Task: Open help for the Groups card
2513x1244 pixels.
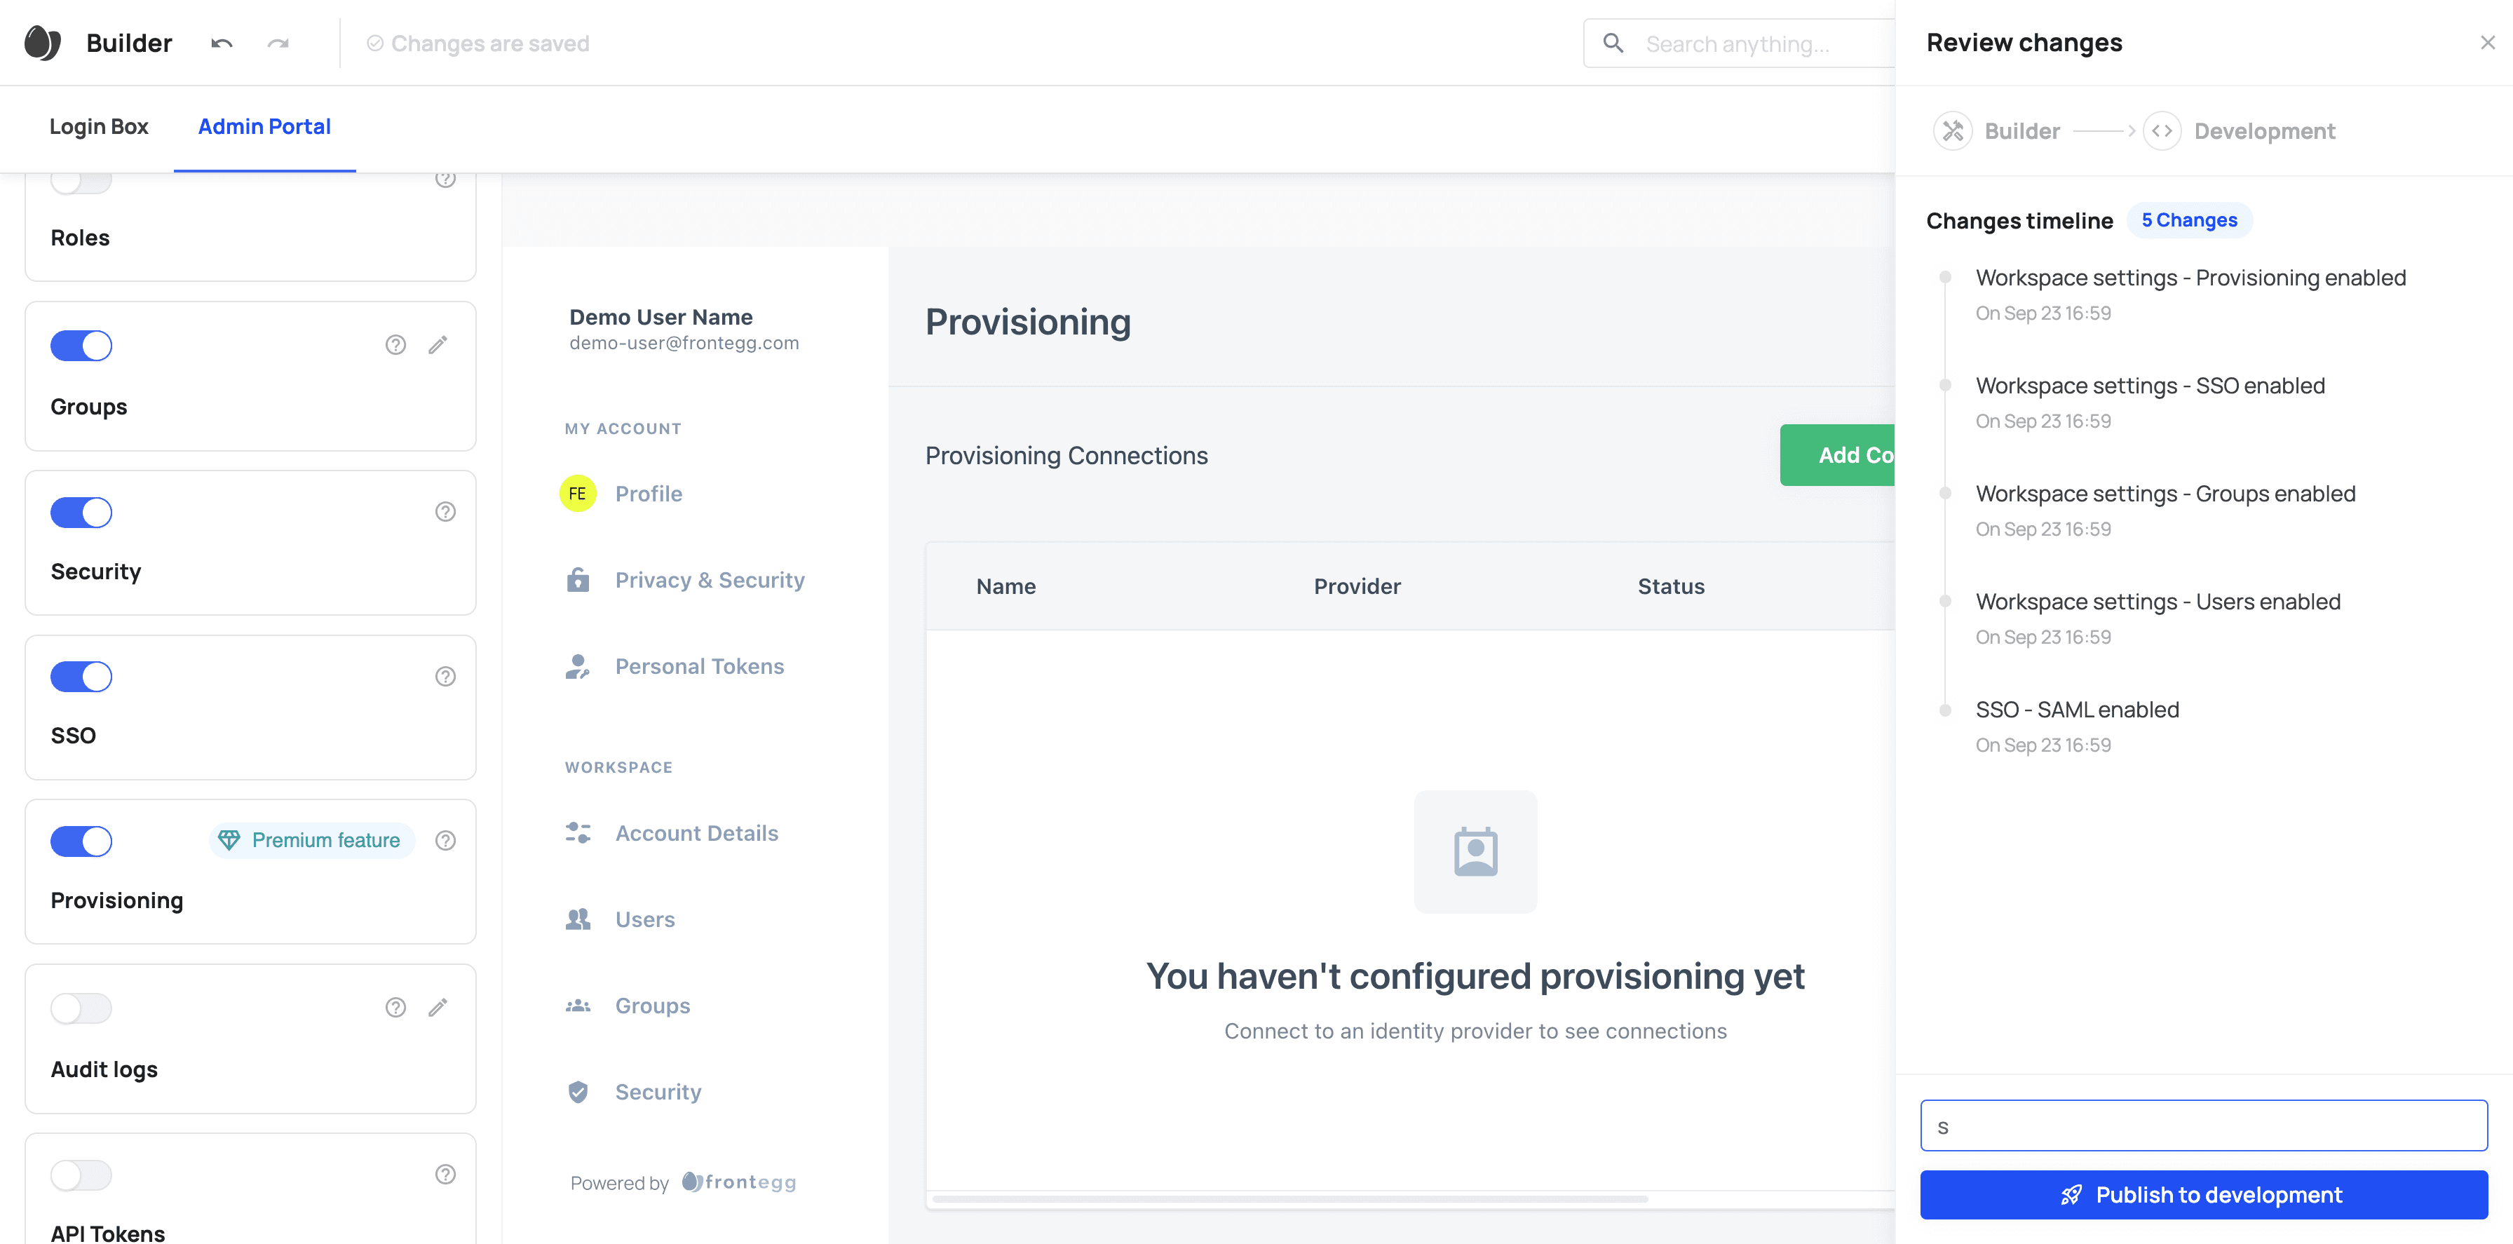Action: [x=395, y=344]
